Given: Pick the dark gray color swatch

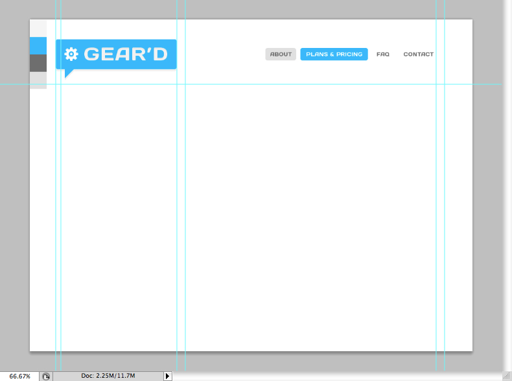Looking at the screenshot, I should point(38,63).
